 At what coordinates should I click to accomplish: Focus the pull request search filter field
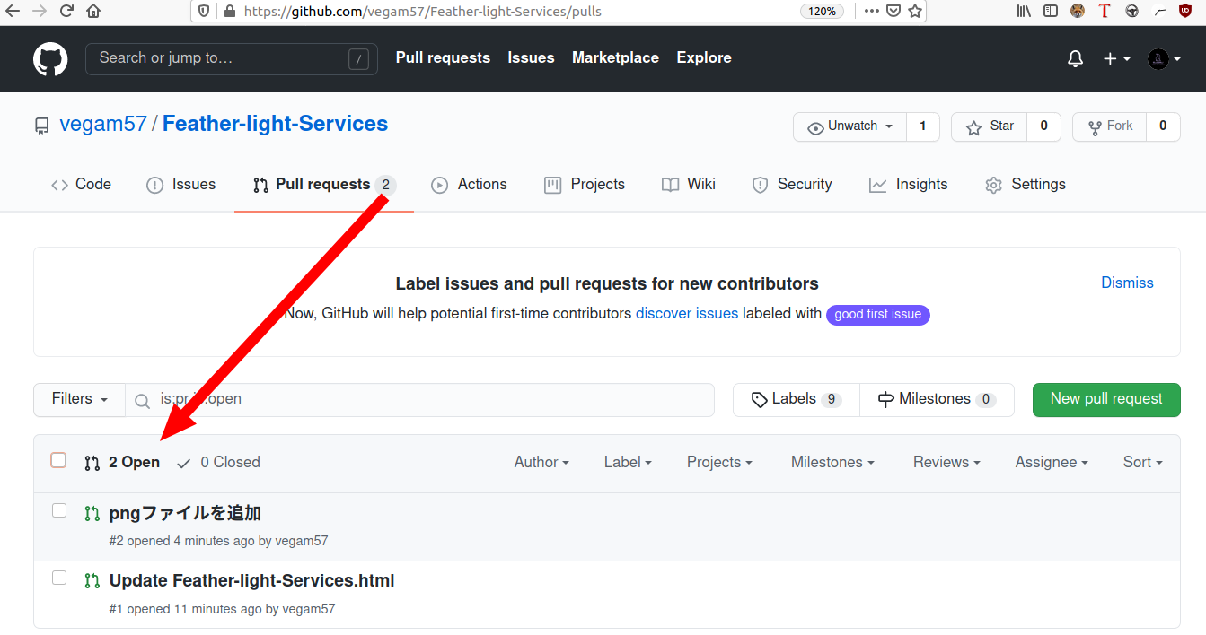[431, 399]
